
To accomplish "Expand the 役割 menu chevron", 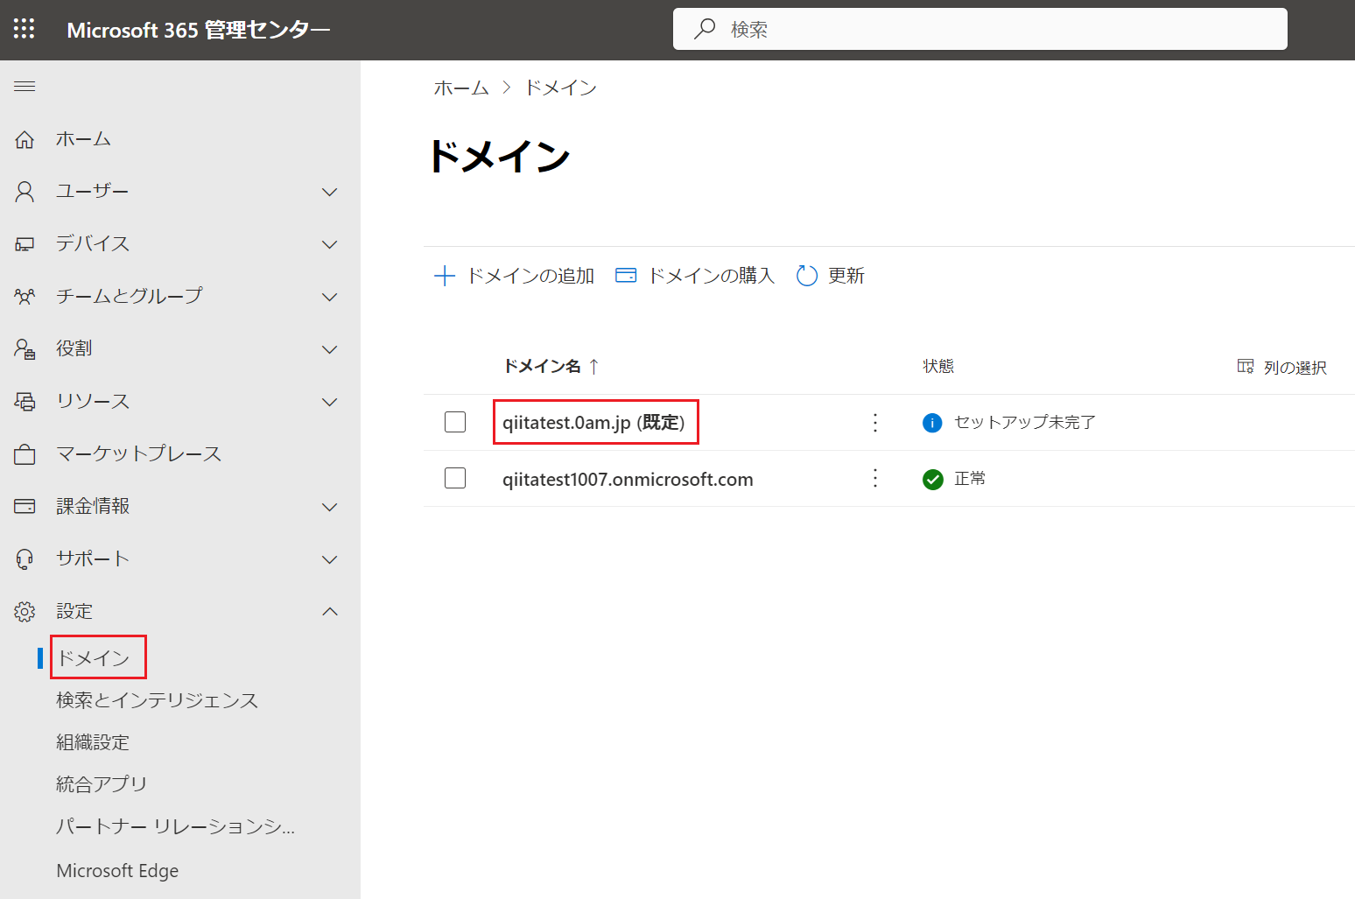I will click(330, 349).
